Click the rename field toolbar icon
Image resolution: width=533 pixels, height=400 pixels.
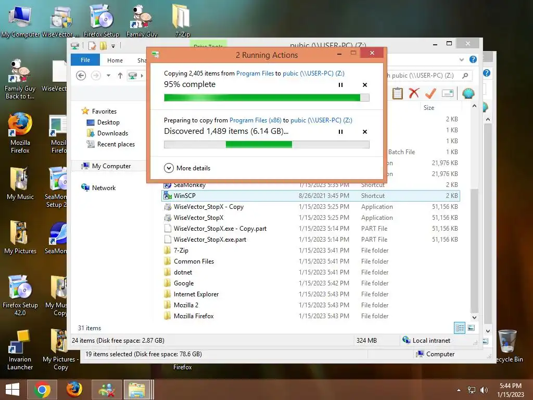click(x=448, y=93)
